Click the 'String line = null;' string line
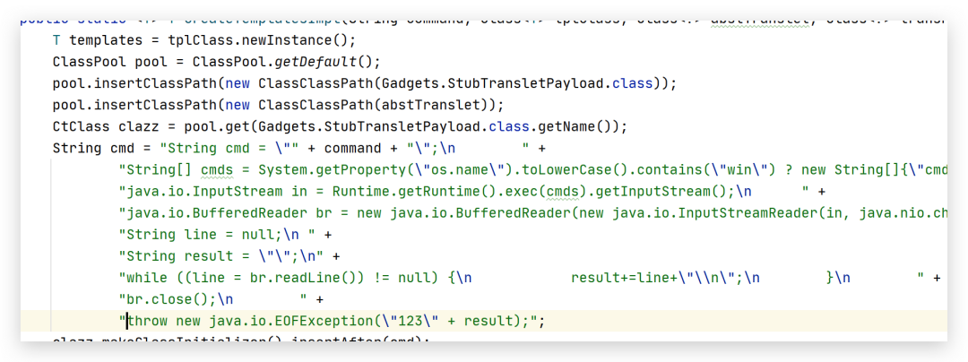968x362 pixels. (225, 235)
